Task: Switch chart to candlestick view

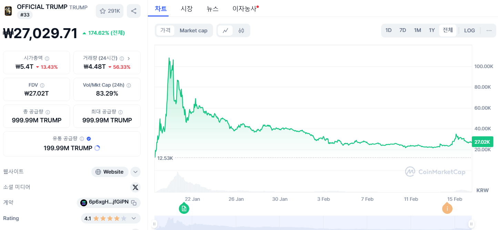Action: pyautogui.click(x=241, y=30)
